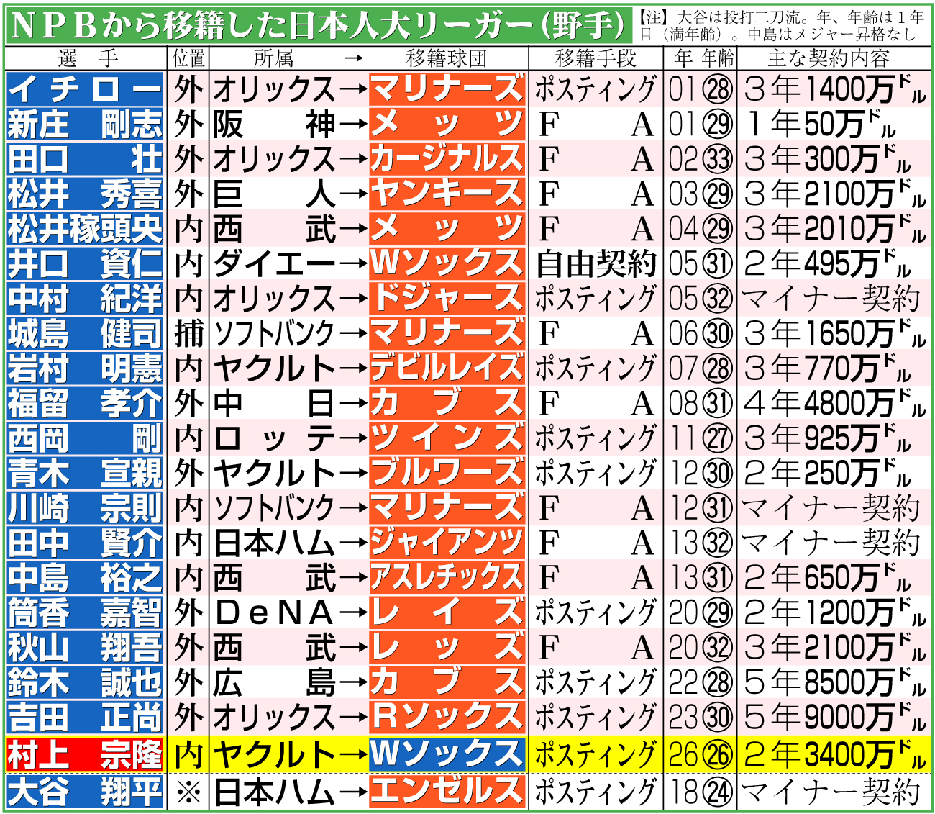935x814 pixels.
Task: Click the contract "2年495万ドル"
Action: point(827,263)
